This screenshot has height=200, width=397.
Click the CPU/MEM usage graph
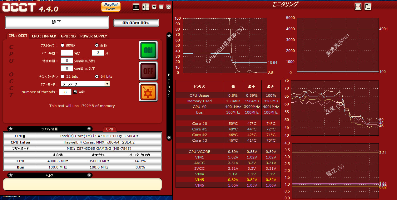(225, 45)
